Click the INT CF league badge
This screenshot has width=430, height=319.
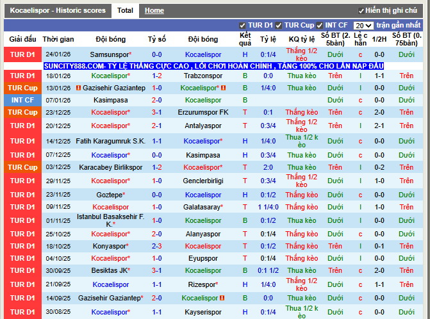pyautogui.click(x=22, y=101)
